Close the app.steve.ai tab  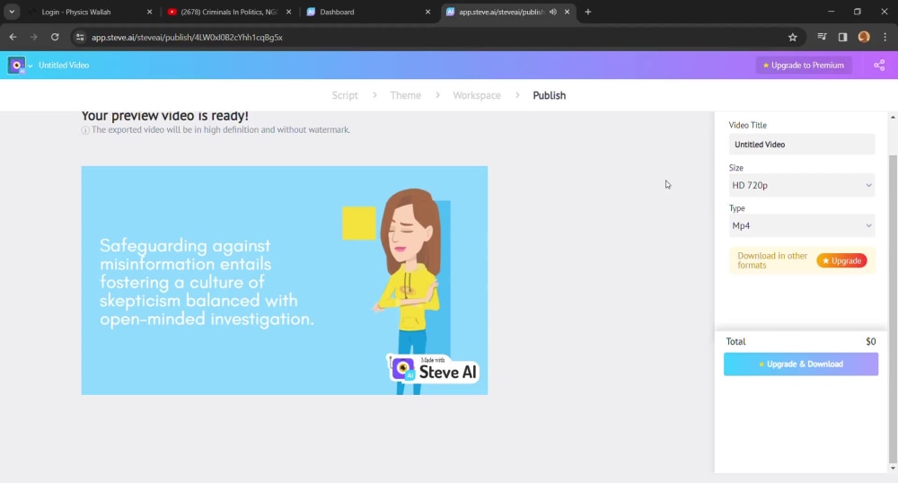click(567, 12)
